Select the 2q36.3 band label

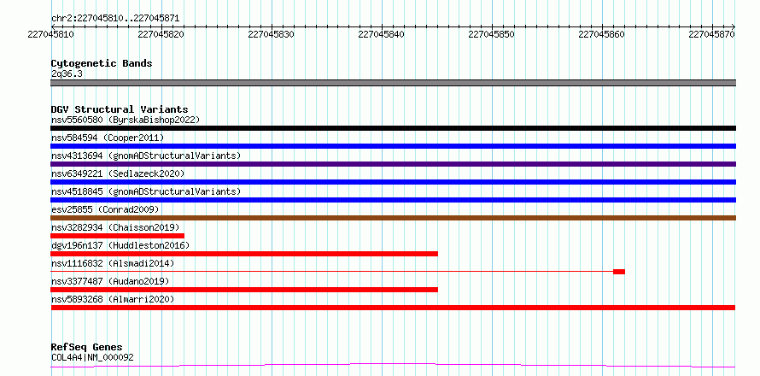pyautogui.click(x=67, y=73)
